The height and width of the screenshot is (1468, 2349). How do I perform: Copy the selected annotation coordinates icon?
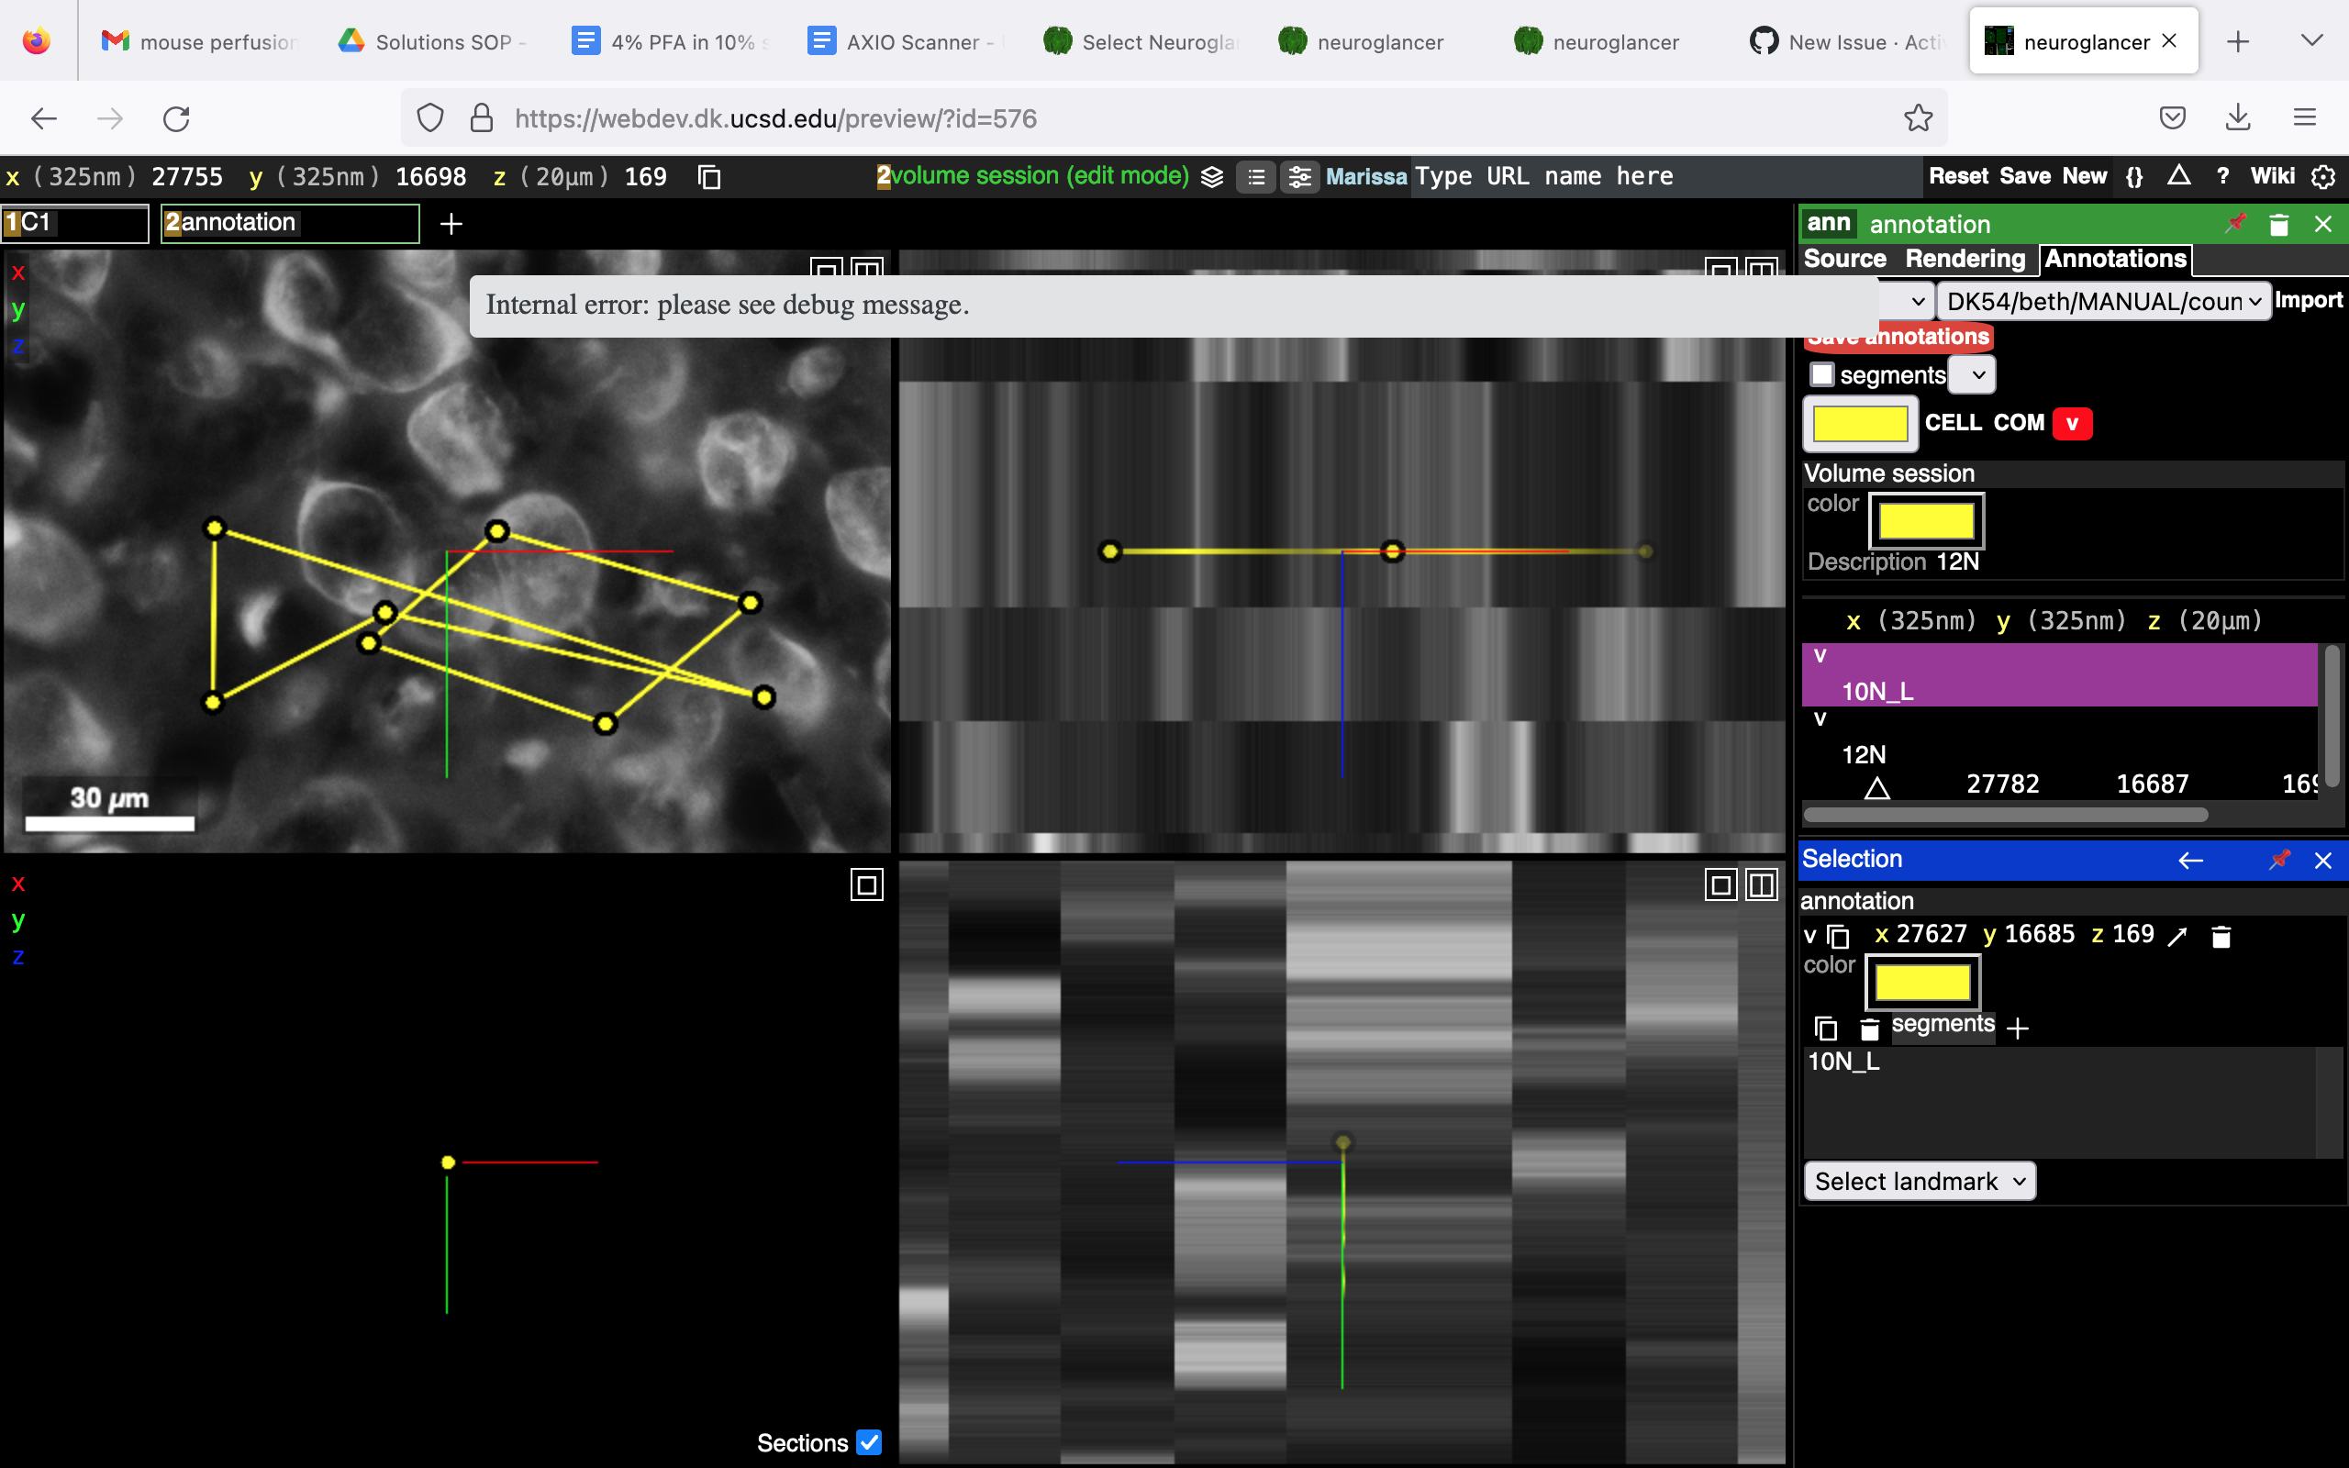[1838, 935]
